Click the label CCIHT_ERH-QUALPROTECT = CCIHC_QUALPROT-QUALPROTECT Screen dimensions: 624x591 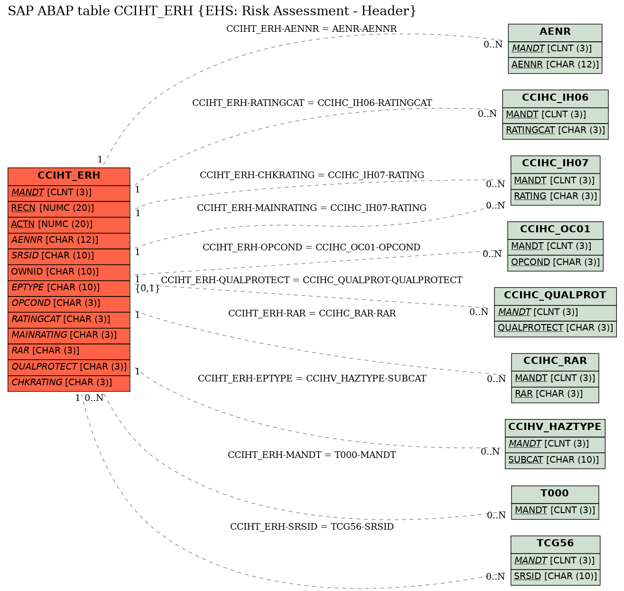[x=311, y=280]
